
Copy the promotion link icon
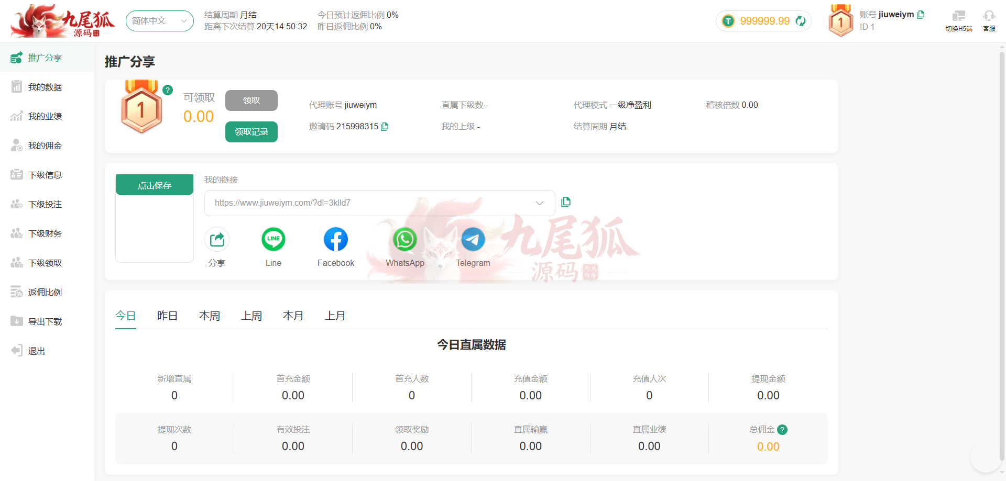click(x=566, y=202)
